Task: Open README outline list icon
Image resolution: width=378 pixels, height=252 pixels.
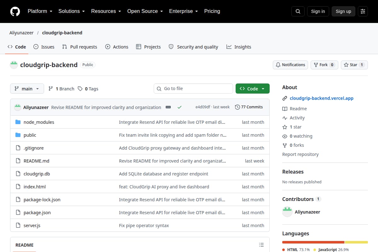Action: (x=261, y=245)
